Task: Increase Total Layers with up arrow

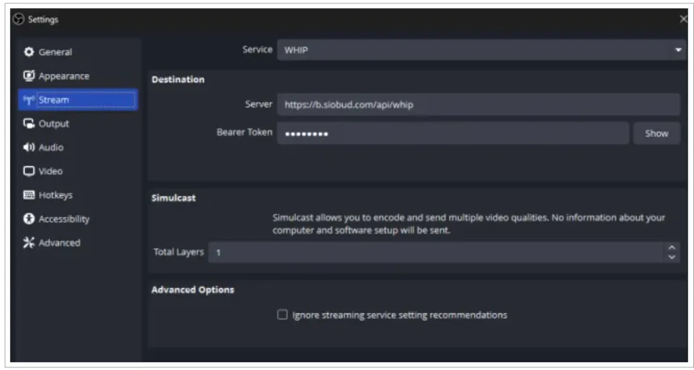Action: tap(672, 248)
